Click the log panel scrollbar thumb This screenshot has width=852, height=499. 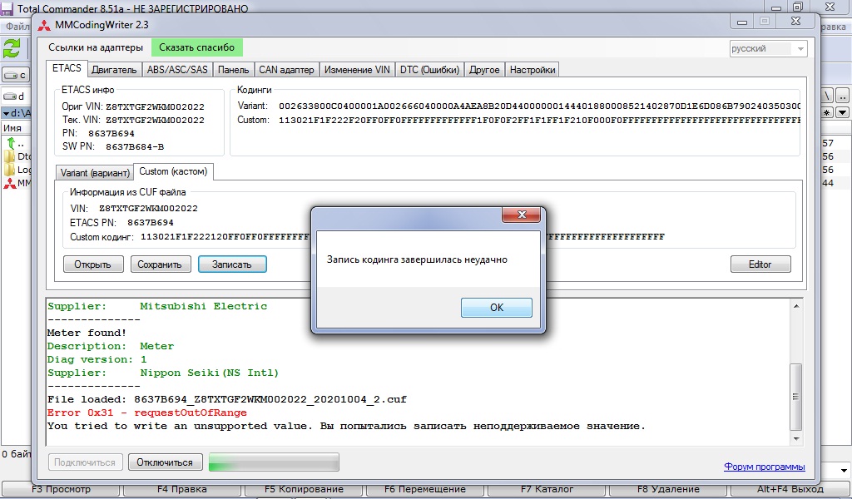796,397
